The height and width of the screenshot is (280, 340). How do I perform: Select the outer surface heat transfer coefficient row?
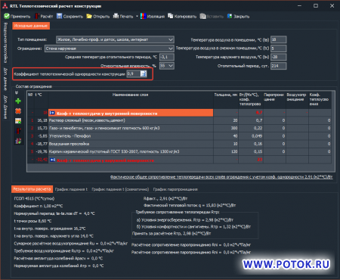179,160
